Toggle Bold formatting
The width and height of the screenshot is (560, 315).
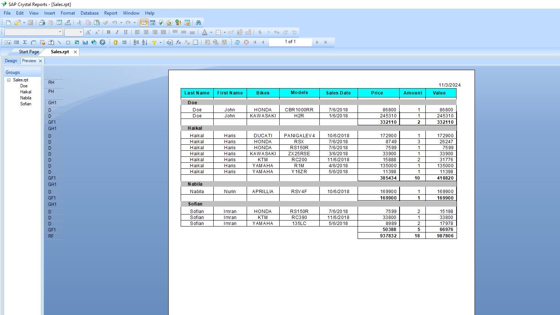click(x=108, y=32)
